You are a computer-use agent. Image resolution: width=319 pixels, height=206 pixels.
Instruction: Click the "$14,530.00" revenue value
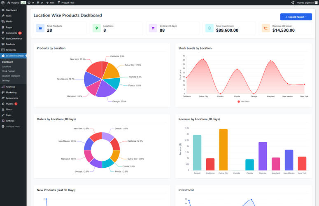(284, 30)
